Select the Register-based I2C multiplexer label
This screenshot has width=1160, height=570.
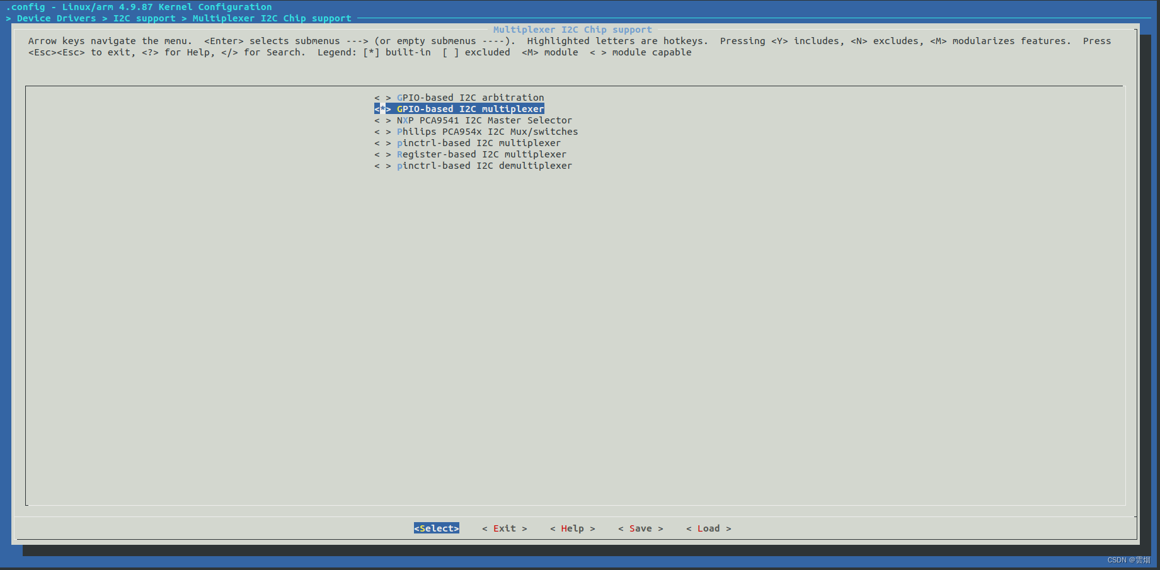[481, 154]
